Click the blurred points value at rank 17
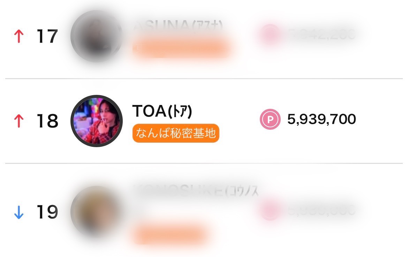Viewport: 408px width, 257px height. click(x=322, y=34)
